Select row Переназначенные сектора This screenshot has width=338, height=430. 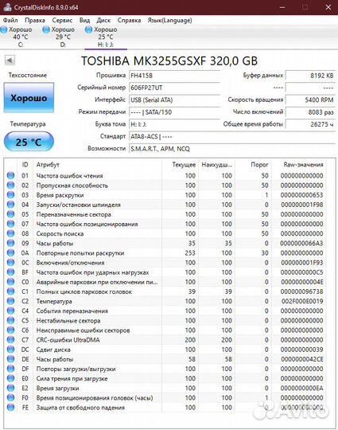pyautogui.click(x=165, y=214)
